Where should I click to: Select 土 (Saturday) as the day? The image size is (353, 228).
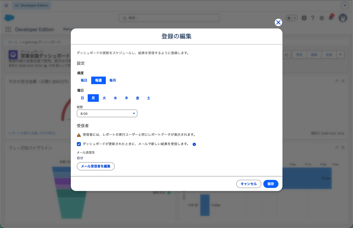pos(149,98)
